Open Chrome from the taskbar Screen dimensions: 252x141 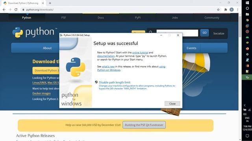(x=247, y=20)
